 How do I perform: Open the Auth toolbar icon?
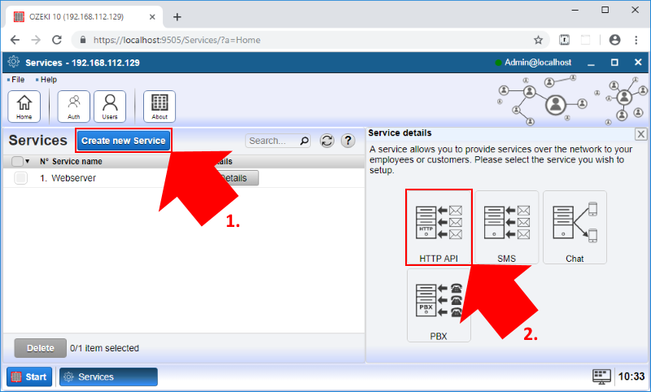click(74, 106)
